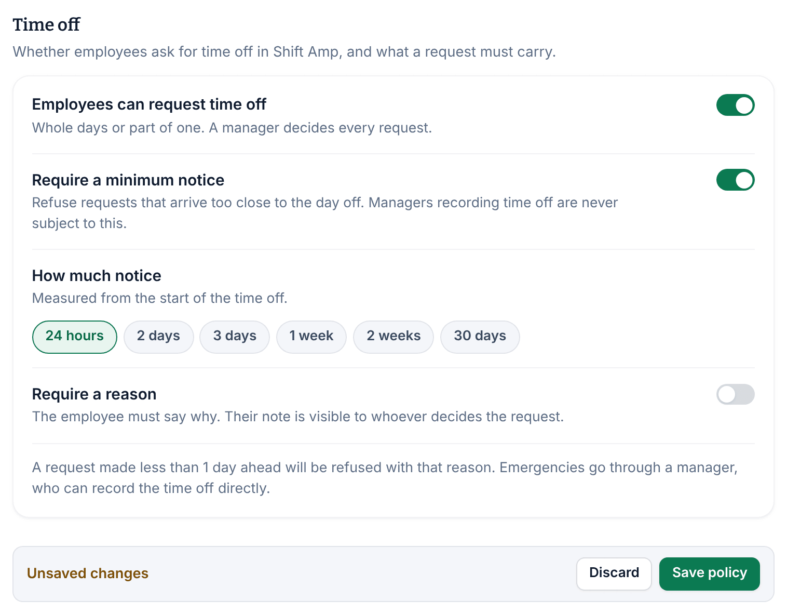
Task: Choose the 30 days notice chip
Action: [480, 337]
